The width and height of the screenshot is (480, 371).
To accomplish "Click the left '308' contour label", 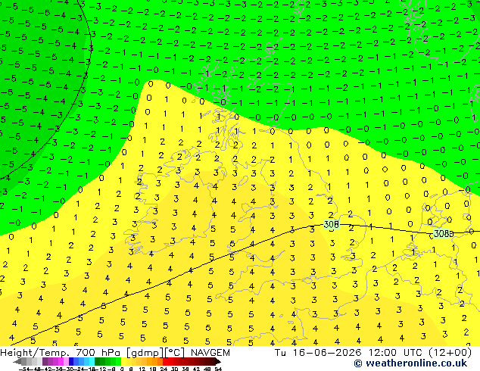I will (x=331, y=225).
